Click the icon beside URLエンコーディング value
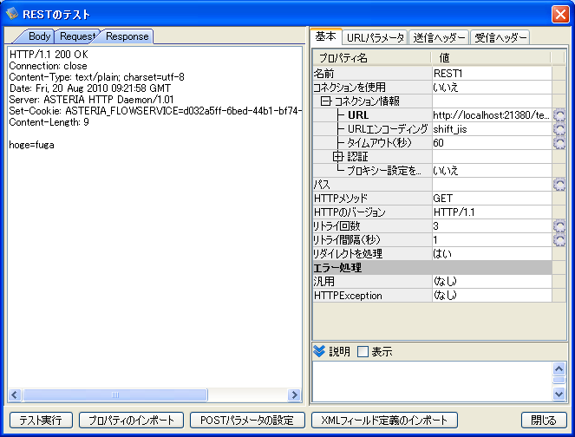The width and height of the screenshot is (575, 437). click(559, 129)
